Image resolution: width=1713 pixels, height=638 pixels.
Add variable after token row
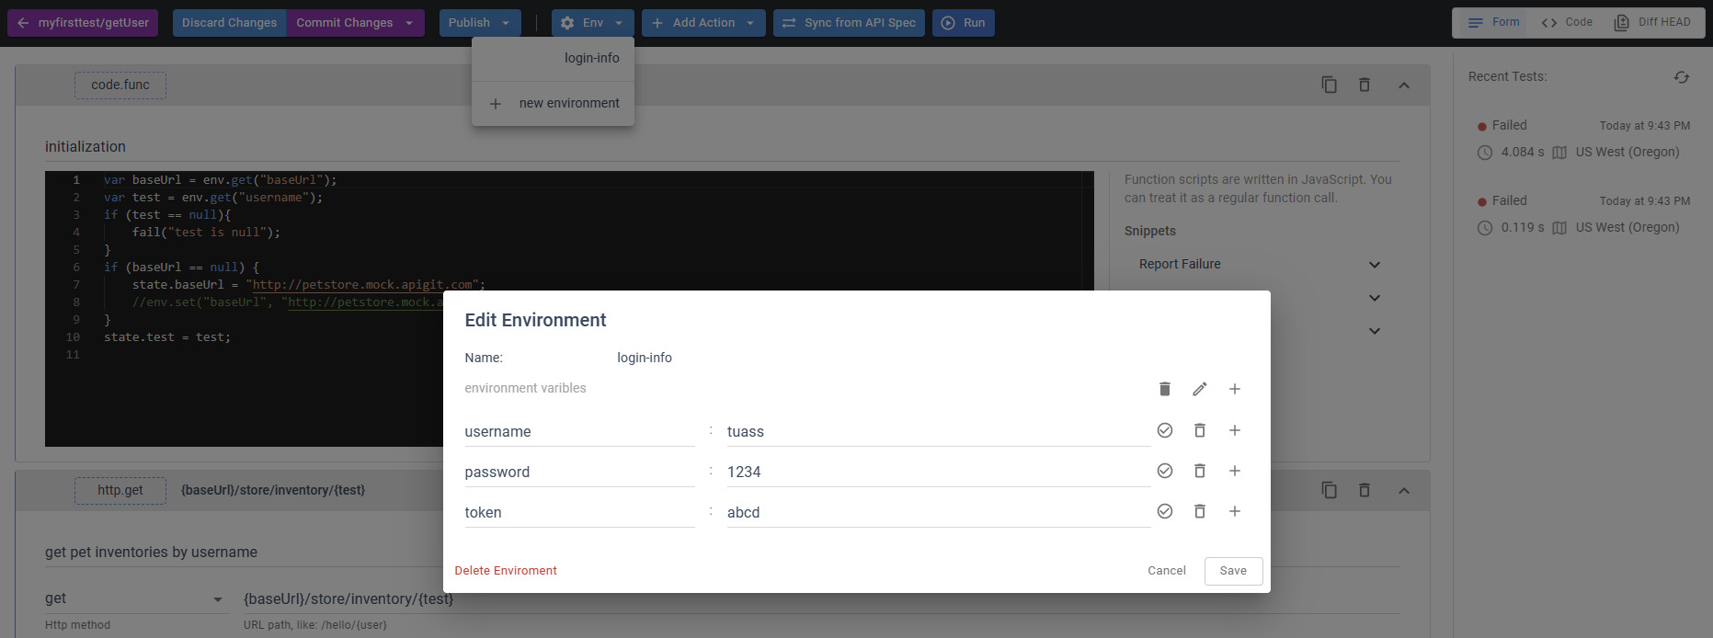click(1235, 511)
